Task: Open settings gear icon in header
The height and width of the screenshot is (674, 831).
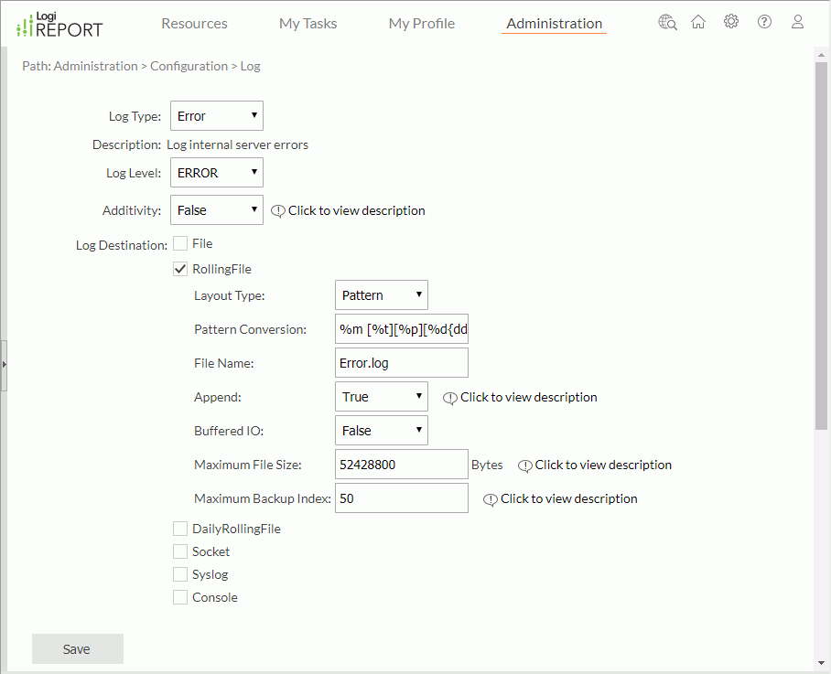Action: [x=730, y=23]
